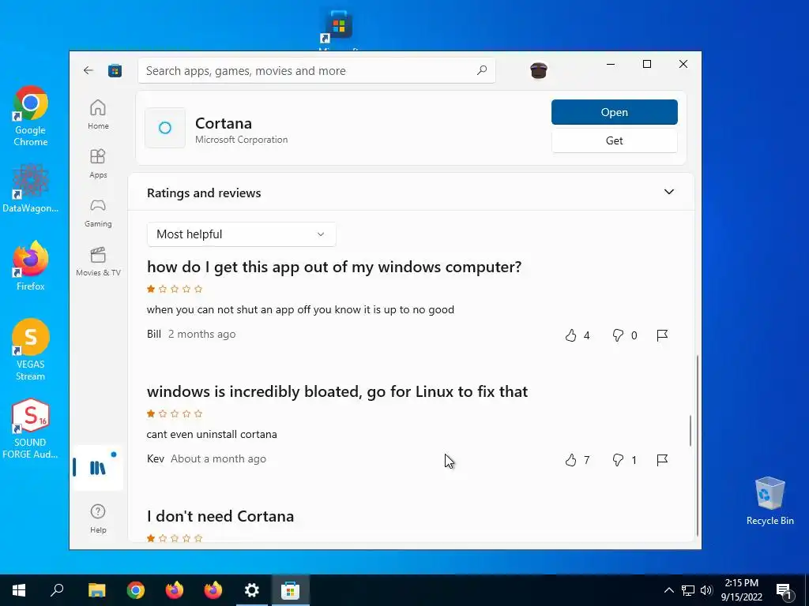The width and height of the screenshot is (809, 606).
Task: Click review title 'I don't need Cortana'
Action: tap(220, 516)
